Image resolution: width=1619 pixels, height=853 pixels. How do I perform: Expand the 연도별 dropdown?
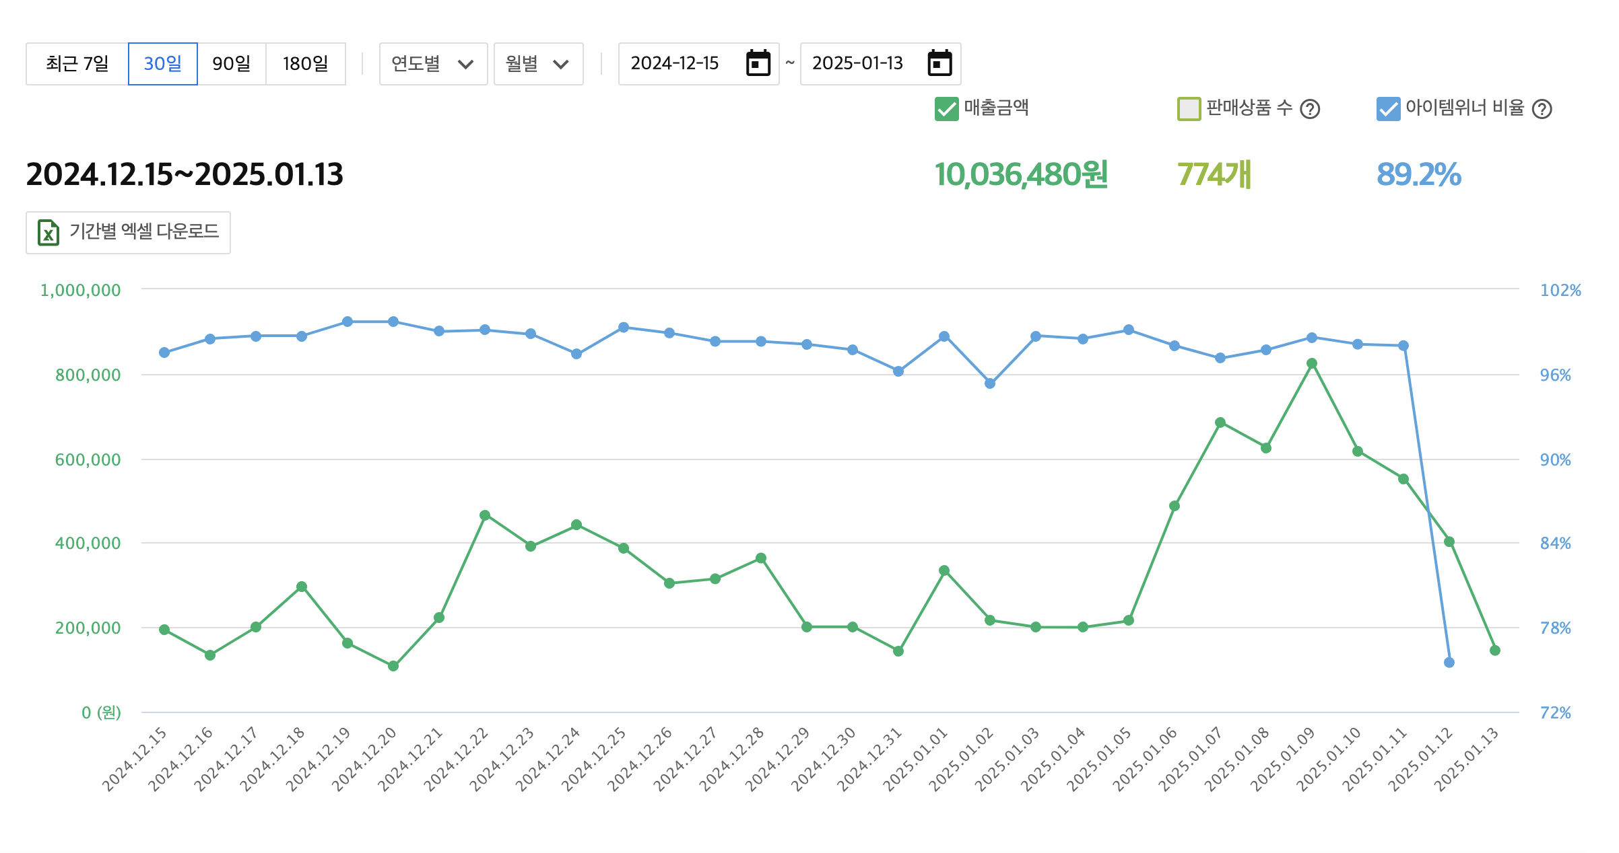tap(433, 64)
